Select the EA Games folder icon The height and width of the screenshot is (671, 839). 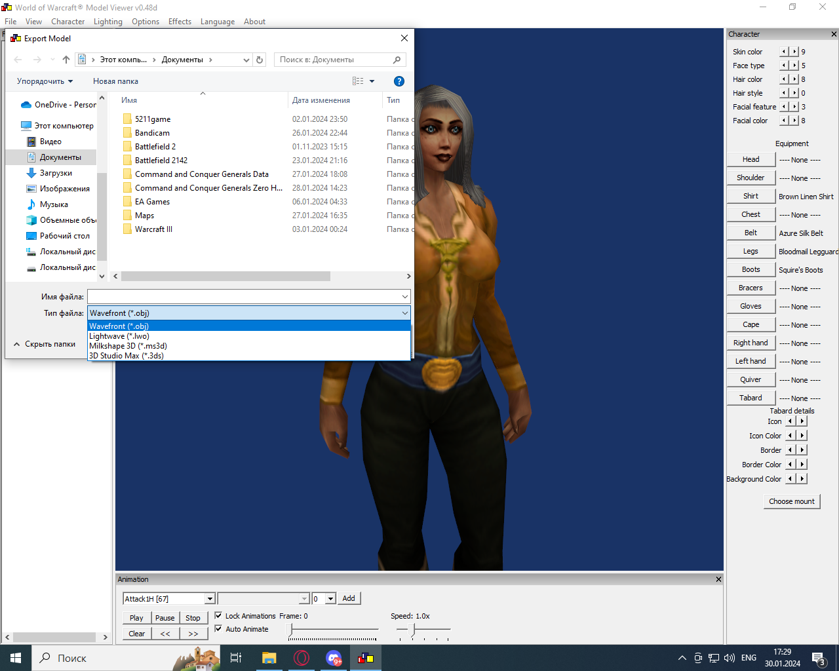[127, 202]
